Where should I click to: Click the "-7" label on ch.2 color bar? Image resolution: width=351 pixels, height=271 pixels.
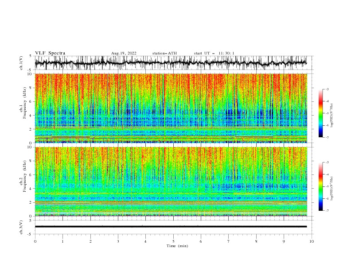click(x=327, y=211)
